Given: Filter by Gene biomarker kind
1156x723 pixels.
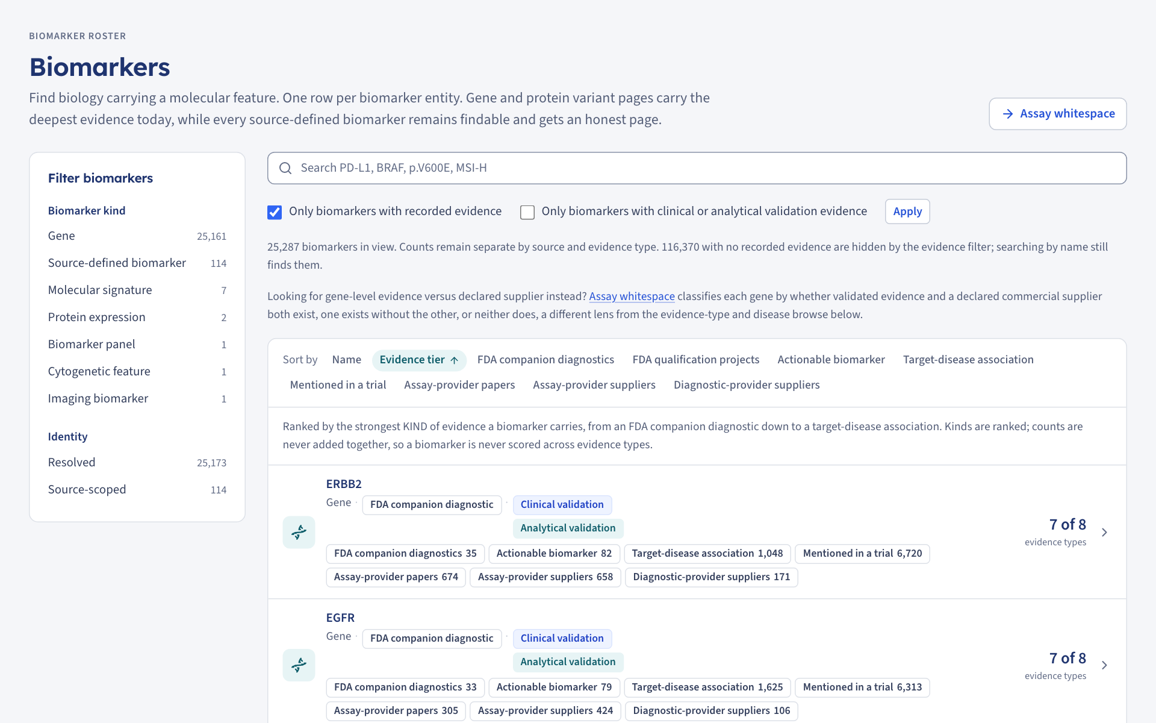Looking at the screenshot, I should tap(137, 236).
